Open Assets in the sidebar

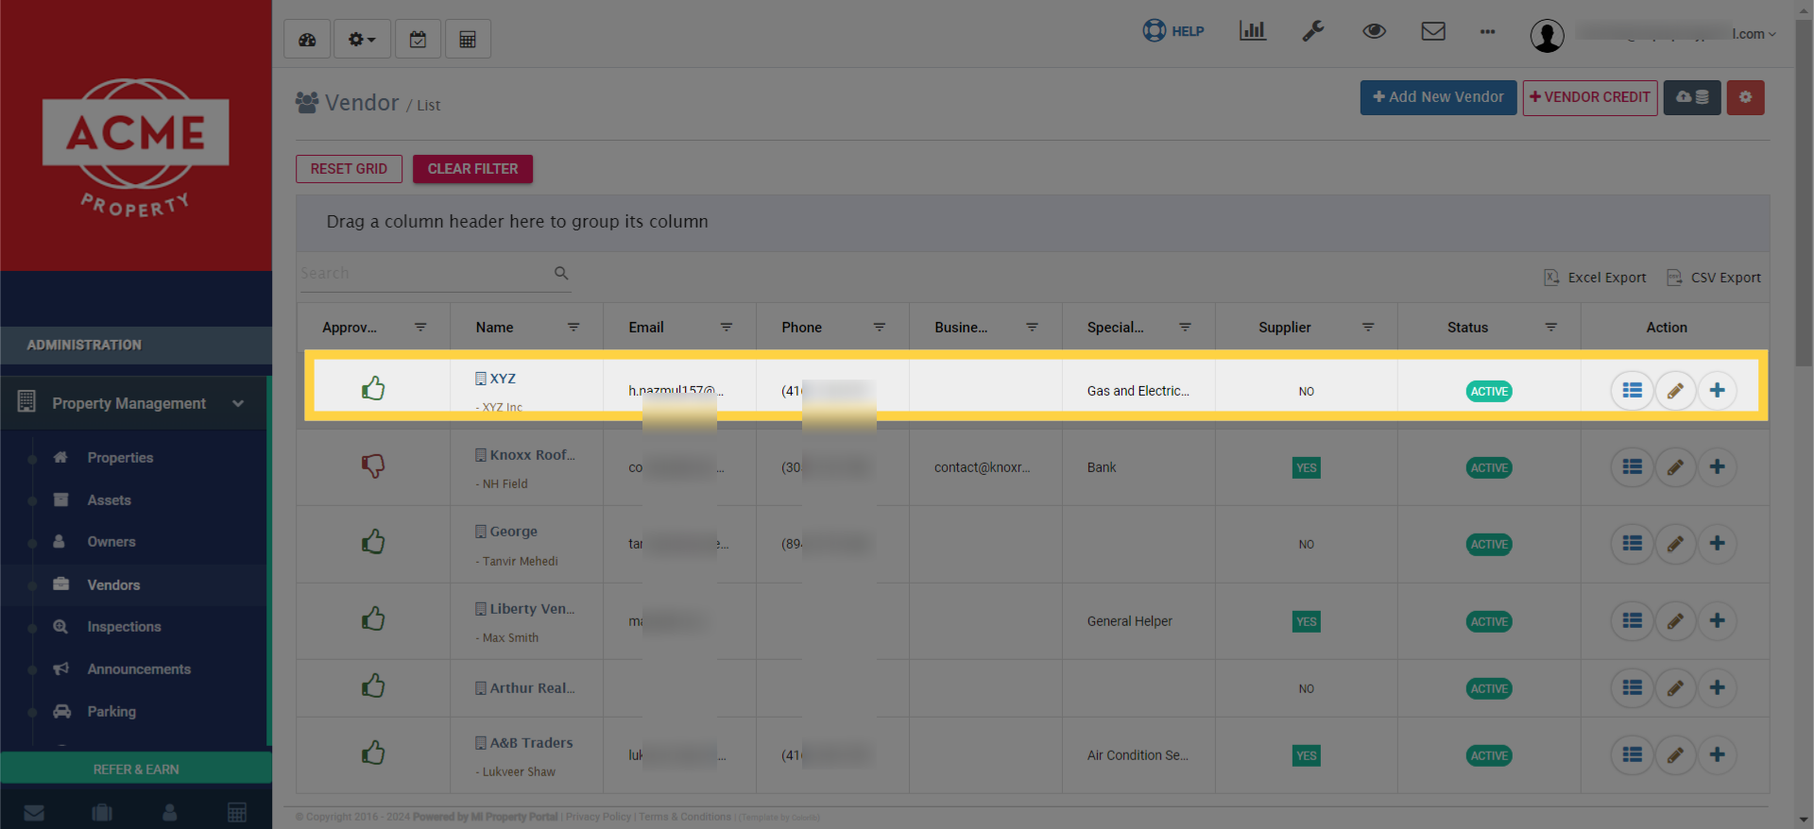(x=110, y=500)
